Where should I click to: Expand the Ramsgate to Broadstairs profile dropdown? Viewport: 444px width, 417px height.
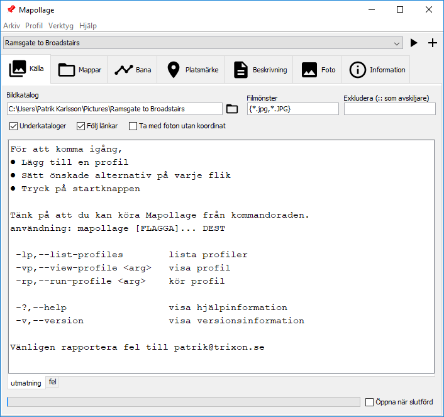click(203, 43)
